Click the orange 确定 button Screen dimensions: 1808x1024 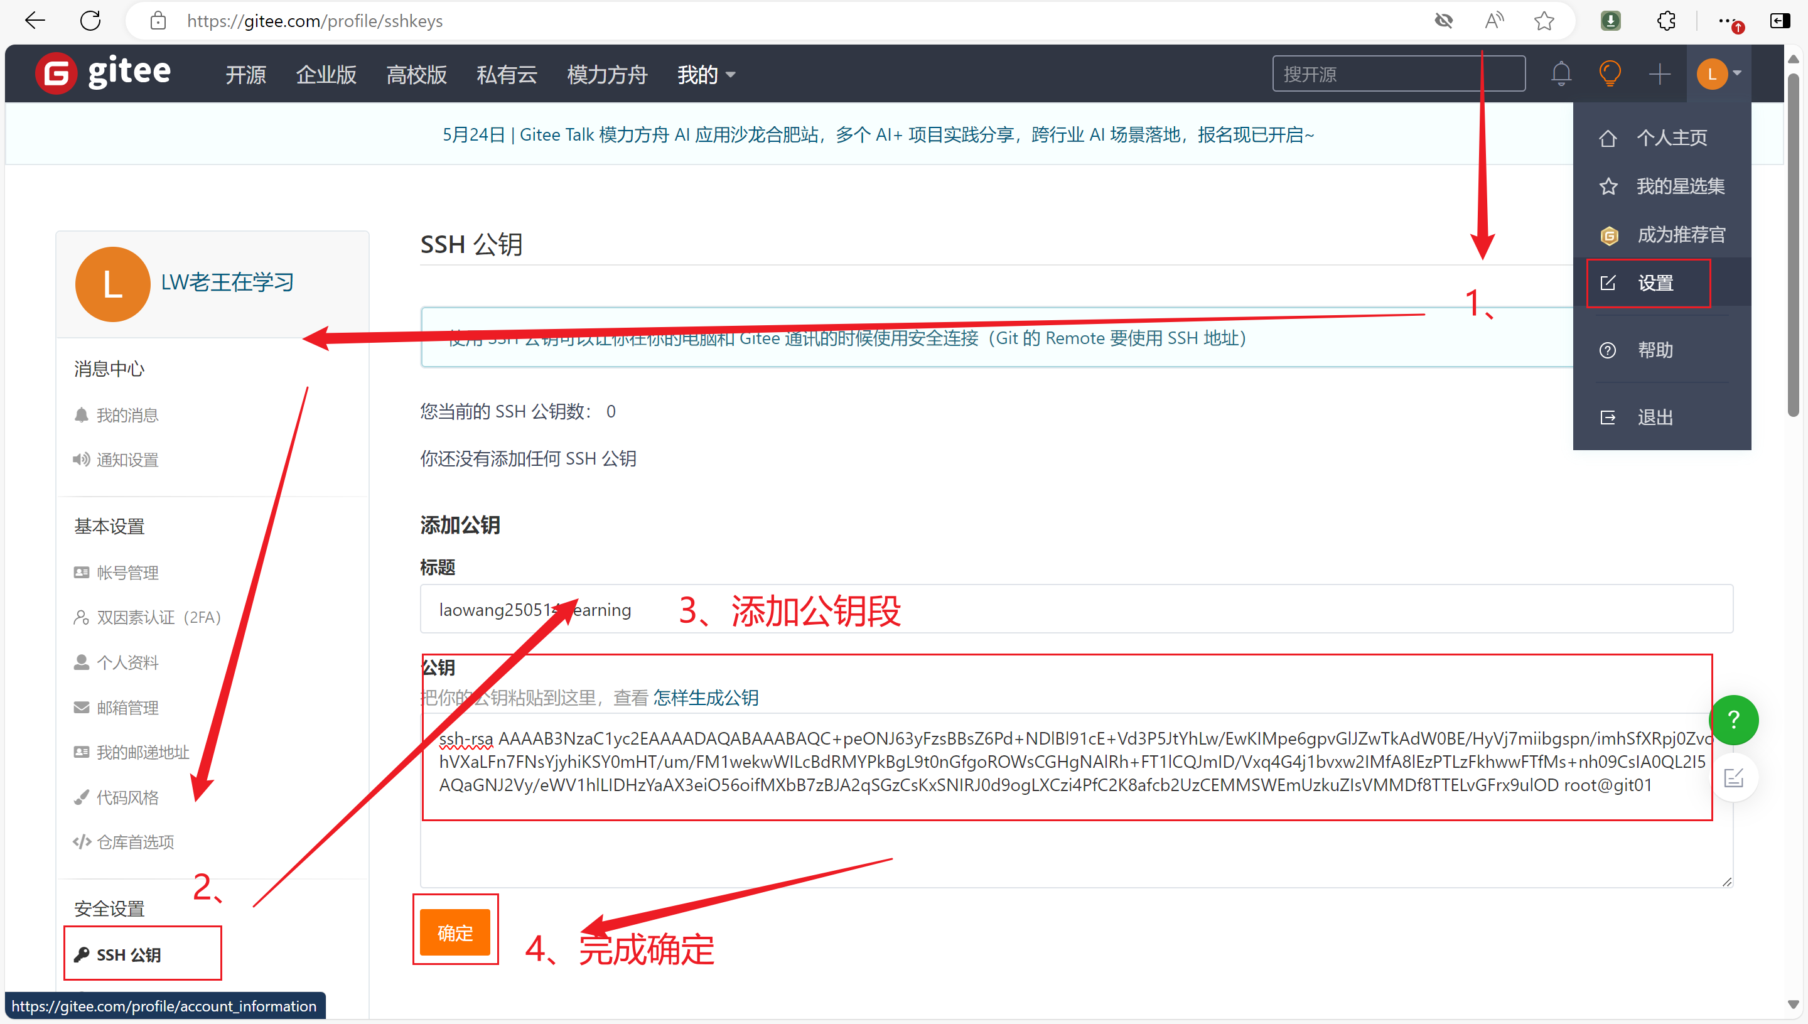coord(455,932)
